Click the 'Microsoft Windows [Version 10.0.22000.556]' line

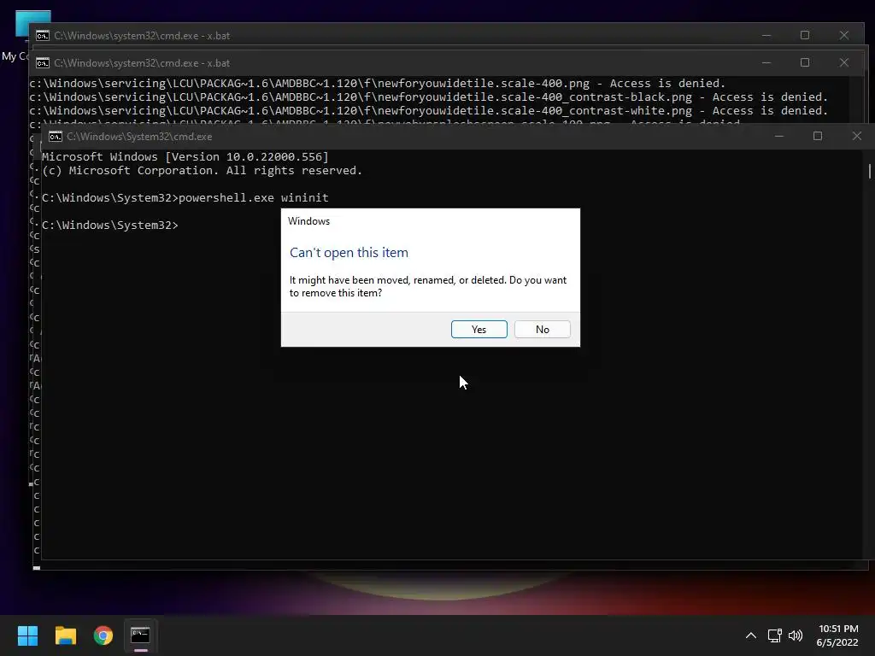coord(185,157)
